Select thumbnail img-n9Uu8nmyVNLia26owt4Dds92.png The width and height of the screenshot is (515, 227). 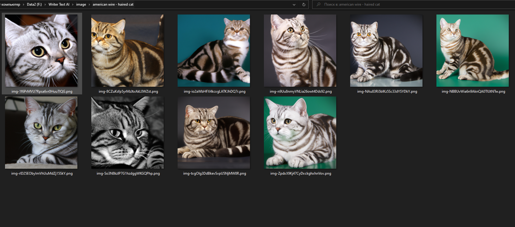tap(300, 51)
